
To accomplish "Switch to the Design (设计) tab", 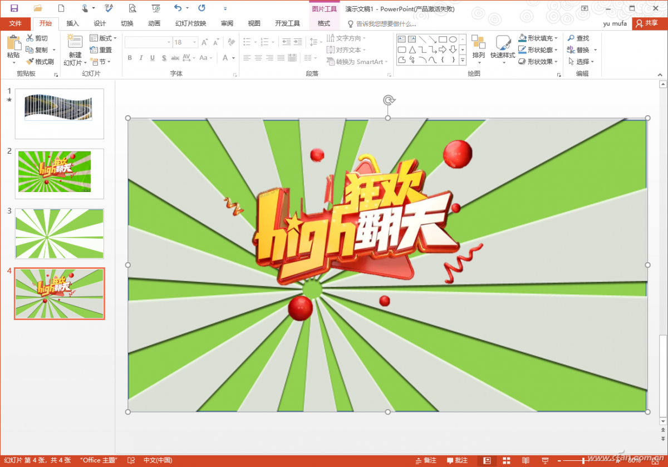I will 100,23.
